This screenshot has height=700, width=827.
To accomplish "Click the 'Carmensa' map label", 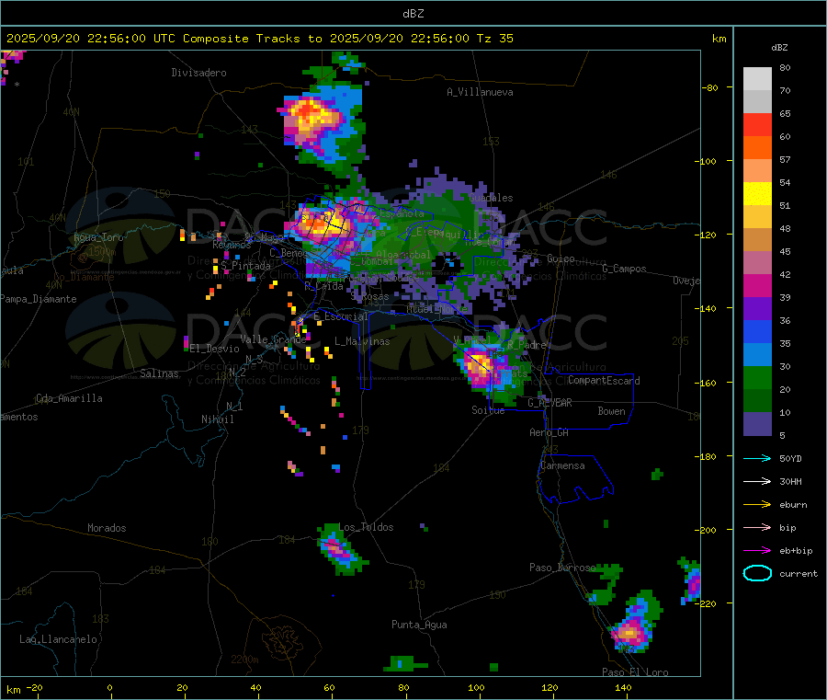I will (562, 465).
